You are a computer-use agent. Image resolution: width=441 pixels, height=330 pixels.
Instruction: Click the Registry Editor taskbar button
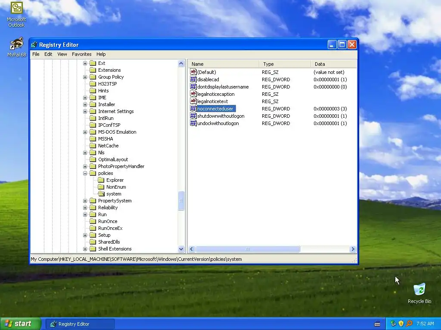(80, 324)
